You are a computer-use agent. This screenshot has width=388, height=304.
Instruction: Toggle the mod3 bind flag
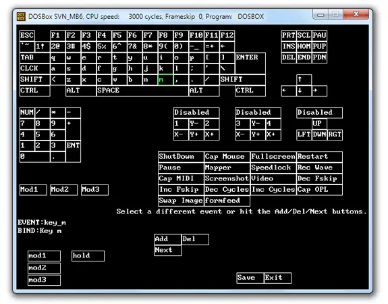pos(44,280)
